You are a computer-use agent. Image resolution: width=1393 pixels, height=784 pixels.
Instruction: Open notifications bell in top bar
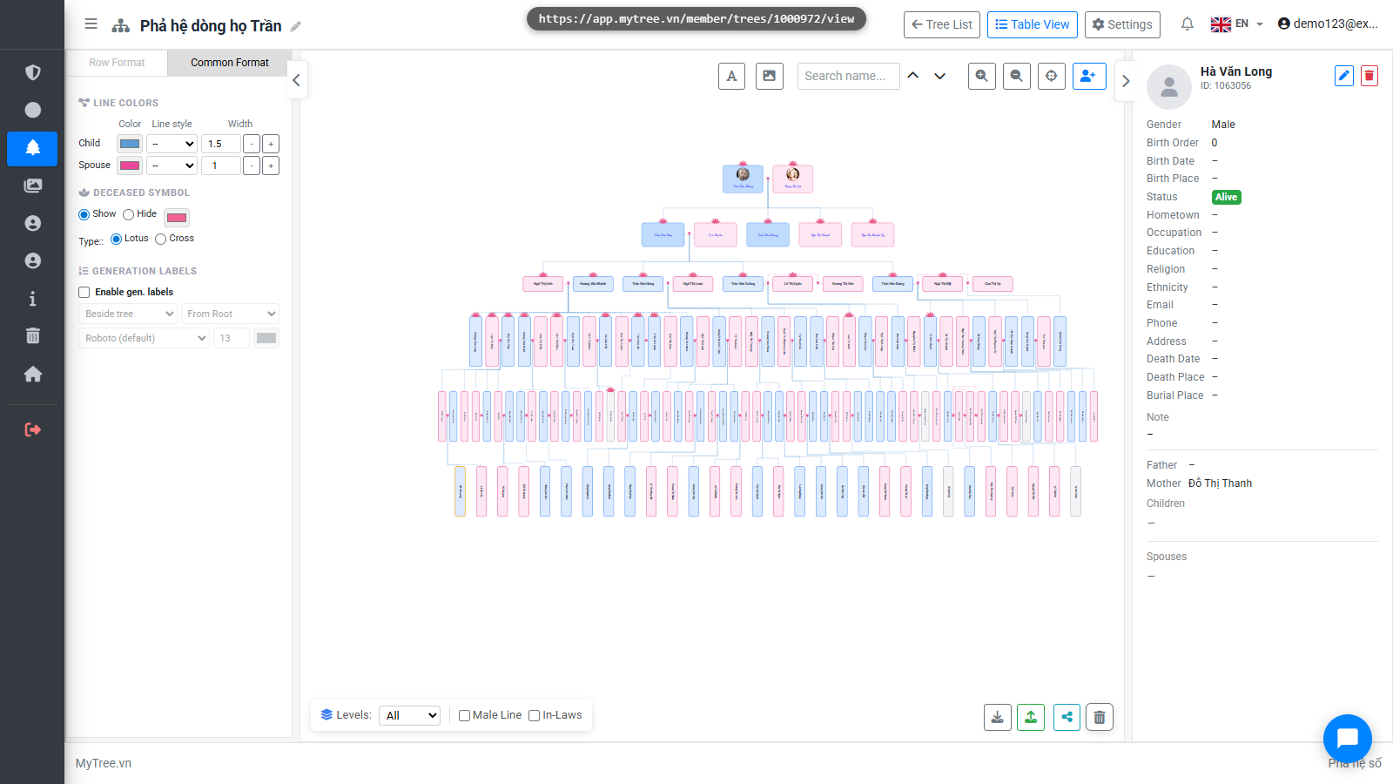(1187, 24)
